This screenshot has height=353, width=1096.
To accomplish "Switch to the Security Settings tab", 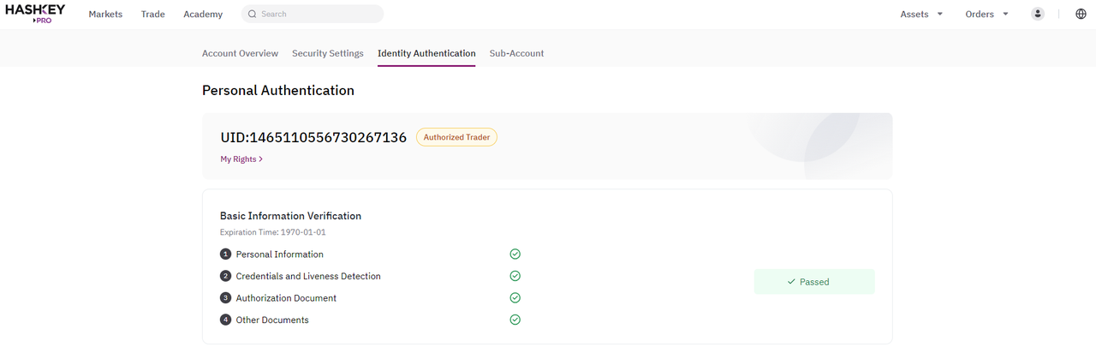I will click(328, 53).
